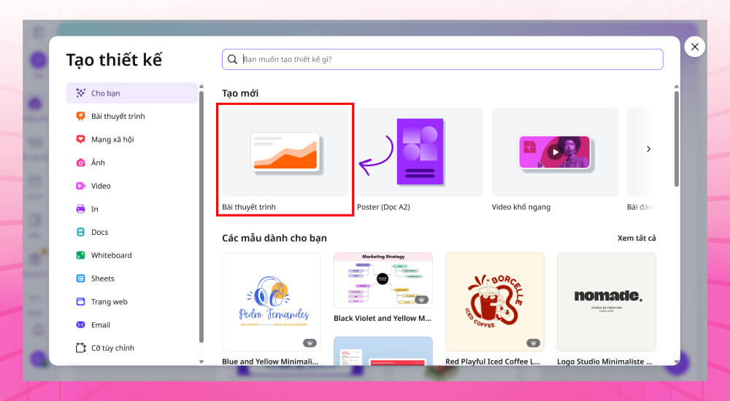Click crown badge on Borcelle coffee template
Viewport: 730px width, 401px height.
[x=533, y=343]
